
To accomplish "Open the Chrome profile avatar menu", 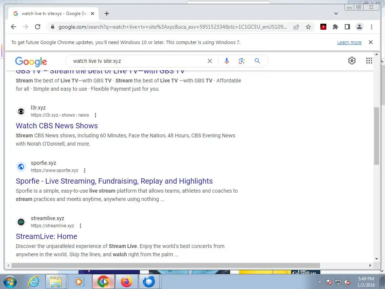I will tap(359, 27).
